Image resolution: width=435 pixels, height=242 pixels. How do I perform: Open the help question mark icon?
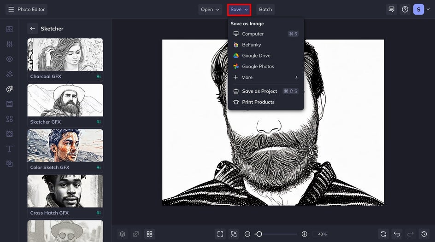click(x=405, y=9)
